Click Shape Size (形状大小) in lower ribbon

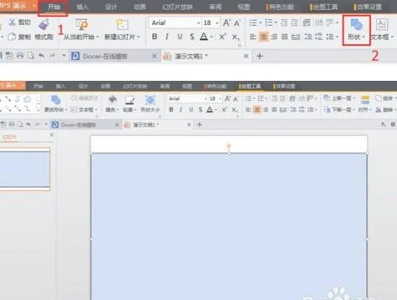tap(150, 103)
